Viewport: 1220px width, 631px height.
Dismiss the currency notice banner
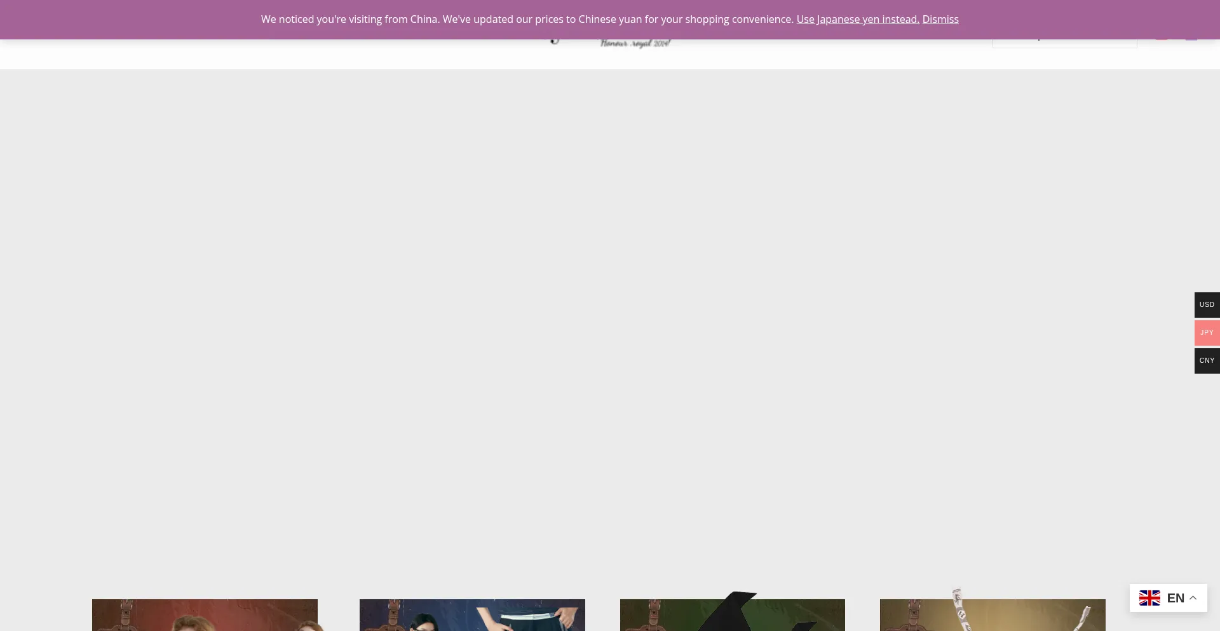pyautogui.click(x=940, y=19)
